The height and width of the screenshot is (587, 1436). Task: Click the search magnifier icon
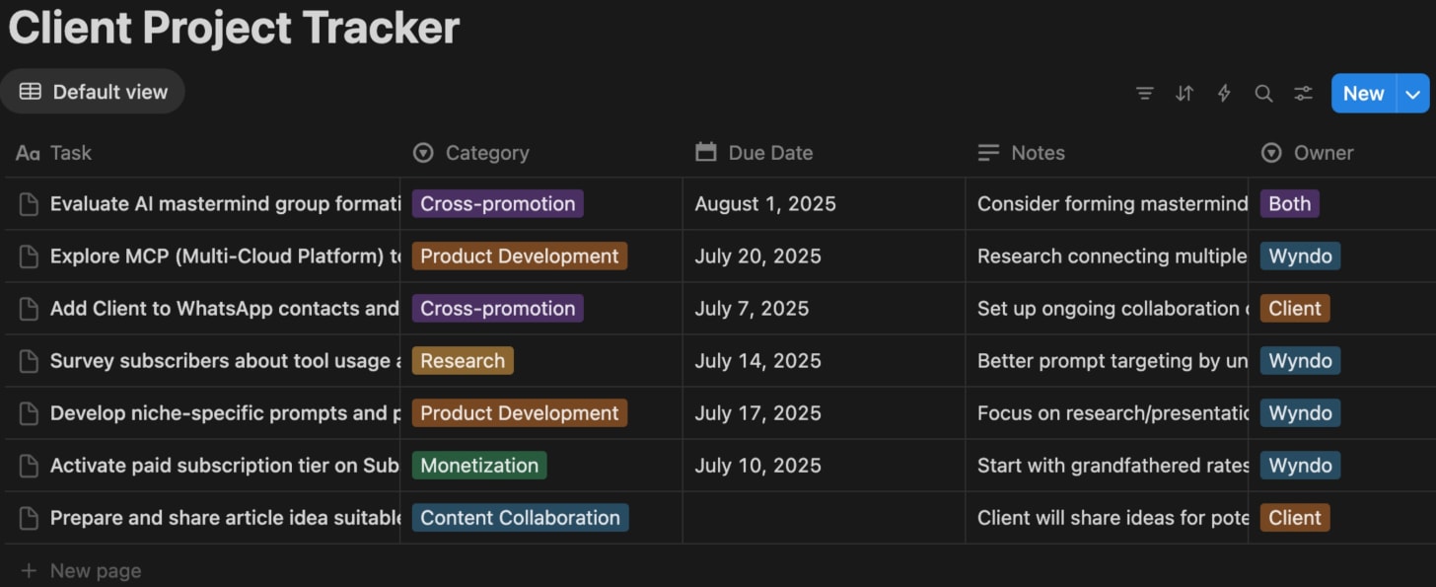[1263, 94]
